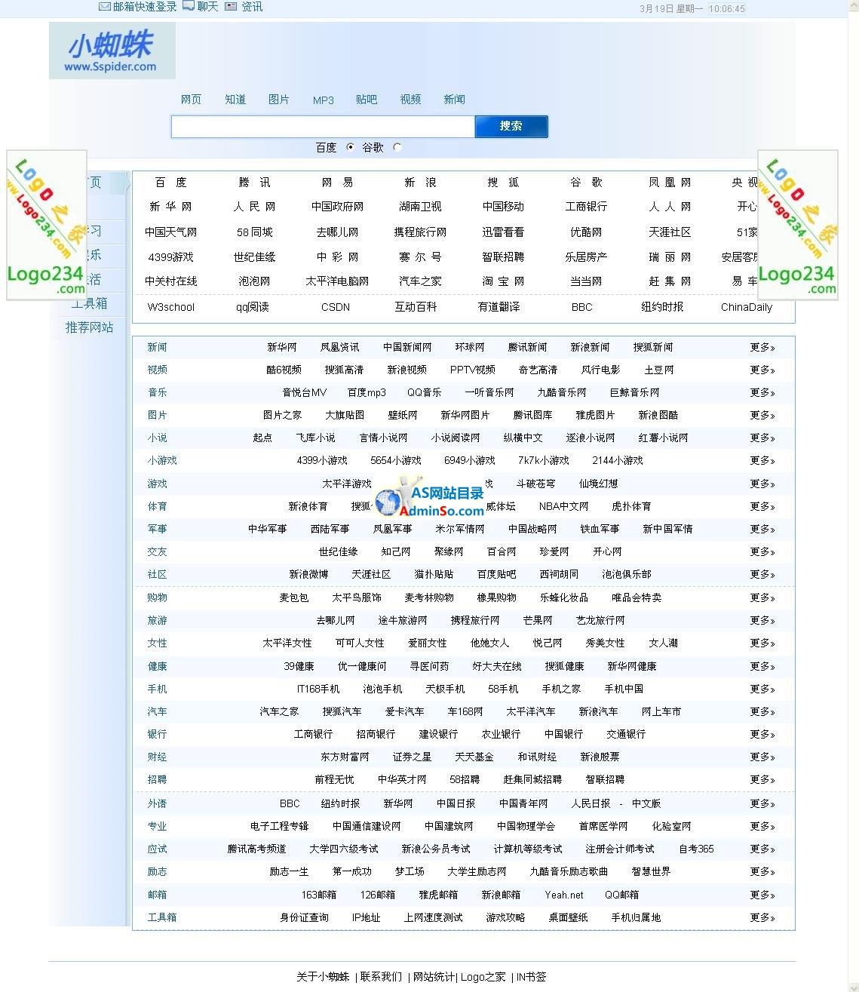The image size is (859, 992).
Task: Open PPTV视频 in the 视频 row
Action: 472,370
